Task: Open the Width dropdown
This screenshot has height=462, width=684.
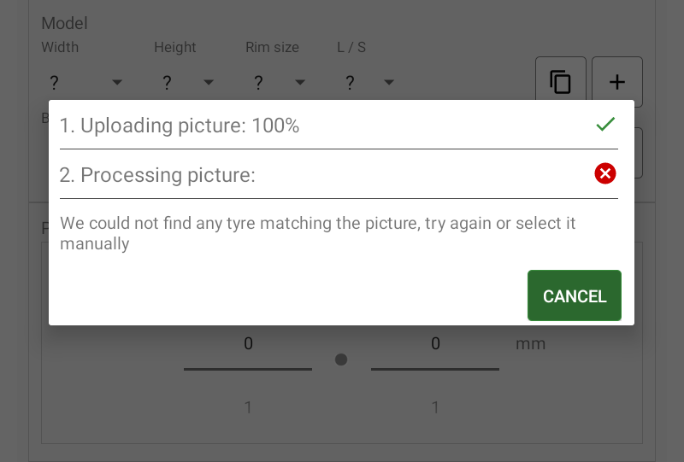Action: (x=84, y=83)
